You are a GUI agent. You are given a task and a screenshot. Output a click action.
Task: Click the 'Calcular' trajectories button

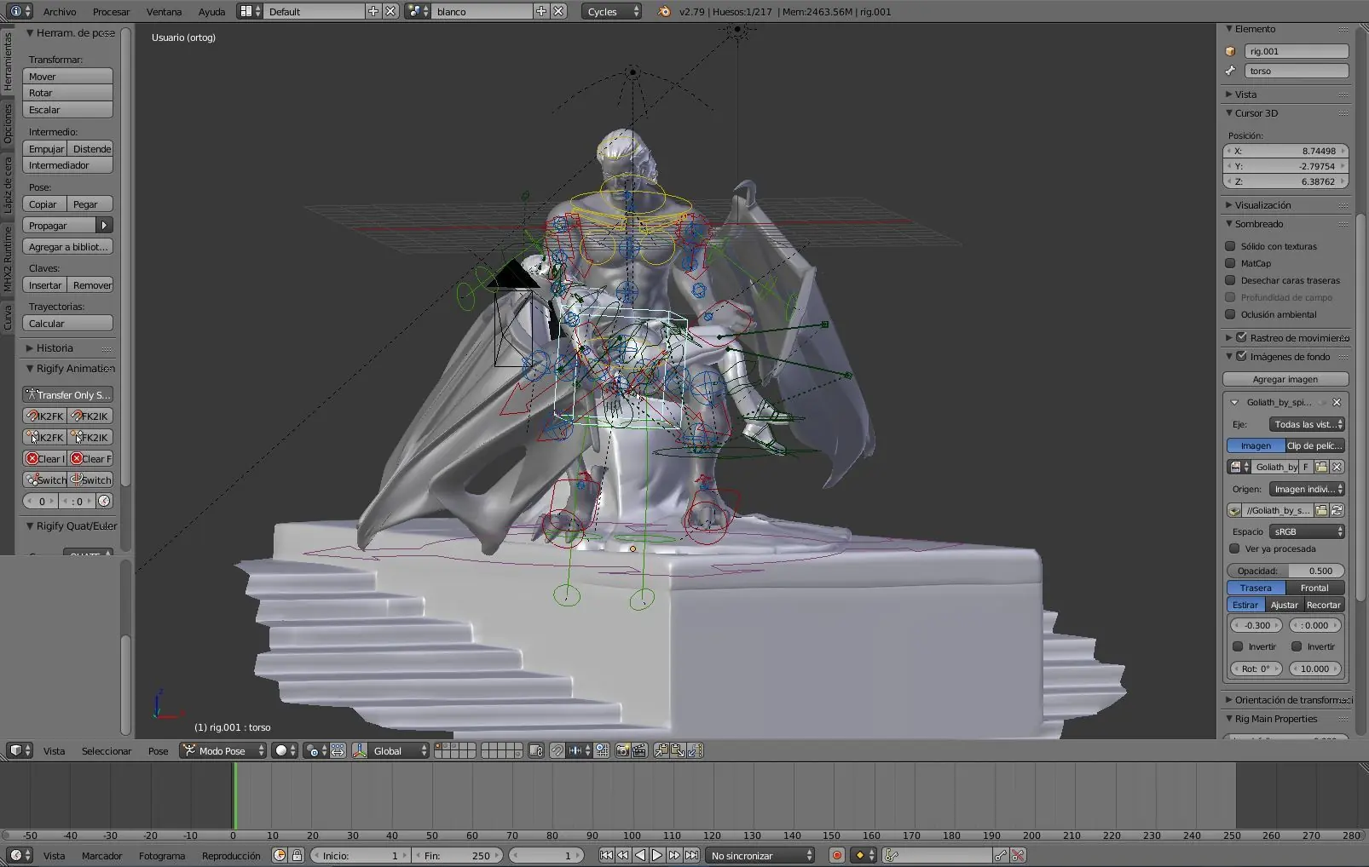(67, 324)
